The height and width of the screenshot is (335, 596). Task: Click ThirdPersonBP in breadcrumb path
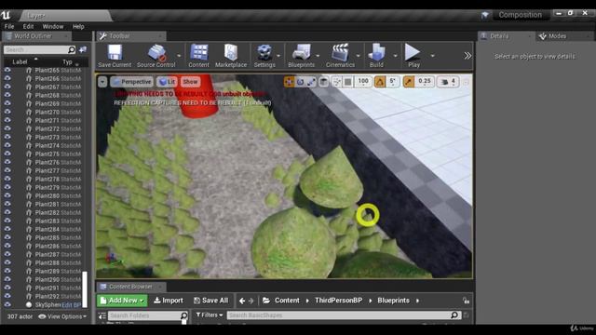tap(338, 301)
